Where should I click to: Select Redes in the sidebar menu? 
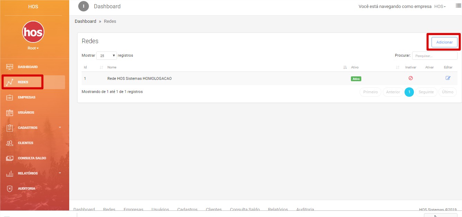(x=23, y=82)
